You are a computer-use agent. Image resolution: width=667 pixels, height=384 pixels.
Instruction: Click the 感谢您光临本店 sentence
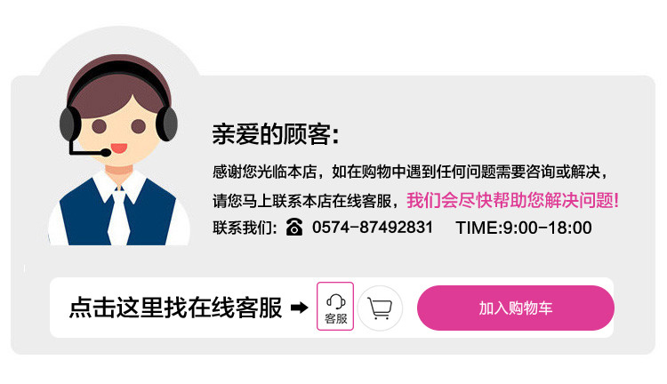412,172
